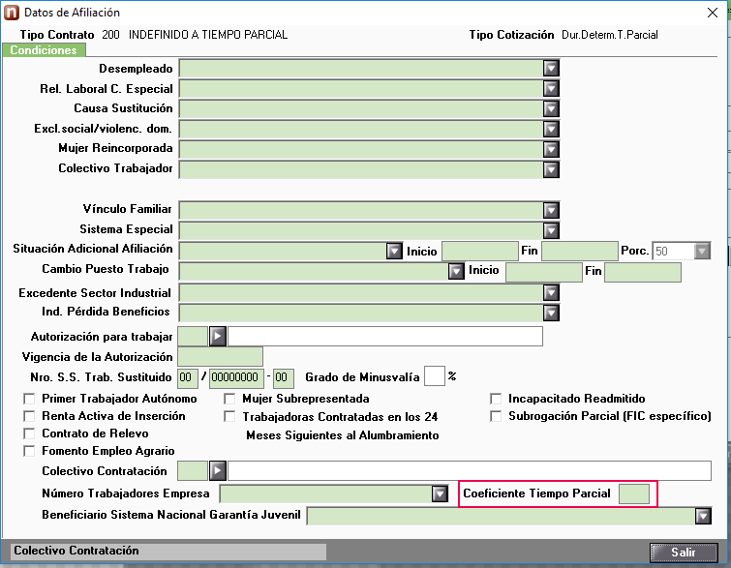Click Cambio Puesto Trabajo Inicio field
731x568 pixels.
543,272
